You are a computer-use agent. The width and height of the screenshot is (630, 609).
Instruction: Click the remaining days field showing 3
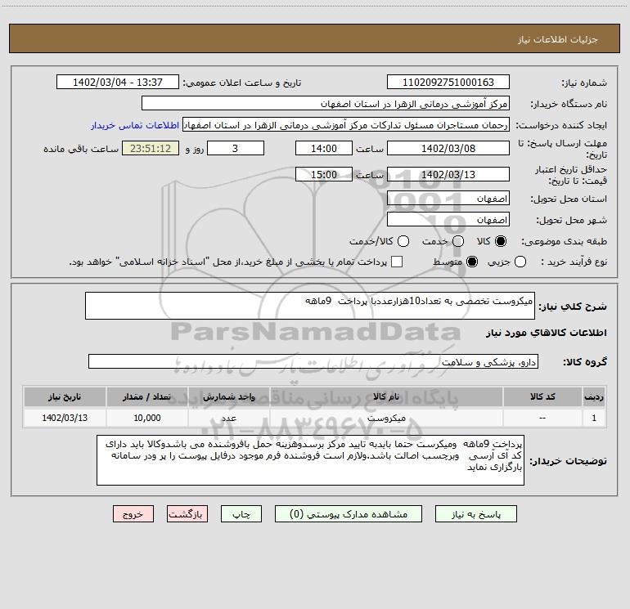[236, 148]
